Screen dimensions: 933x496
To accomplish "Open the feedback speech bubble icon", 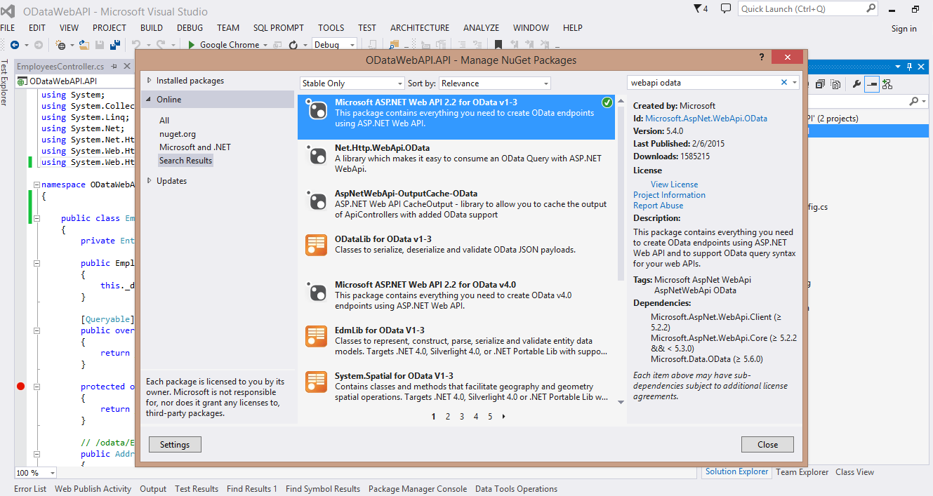I will tap(745, 9).
